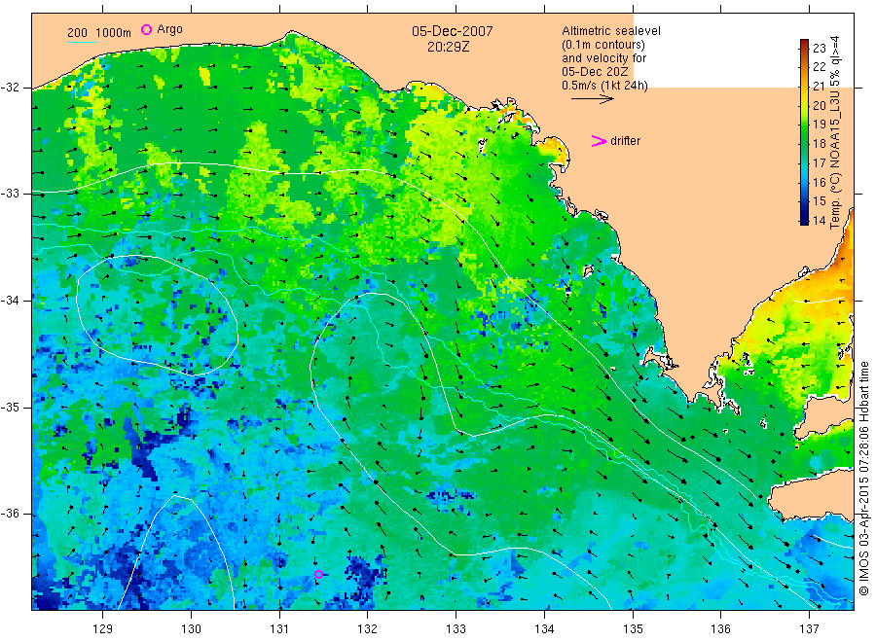Click the longitude label 132
Image resolution: width=876 pixels, height=642 pixels.
368,629
